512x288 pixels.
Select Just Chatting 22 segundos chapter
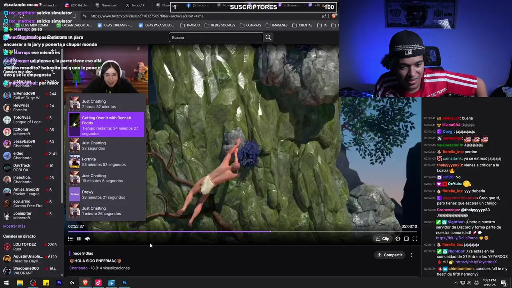(x=106, y=146)
